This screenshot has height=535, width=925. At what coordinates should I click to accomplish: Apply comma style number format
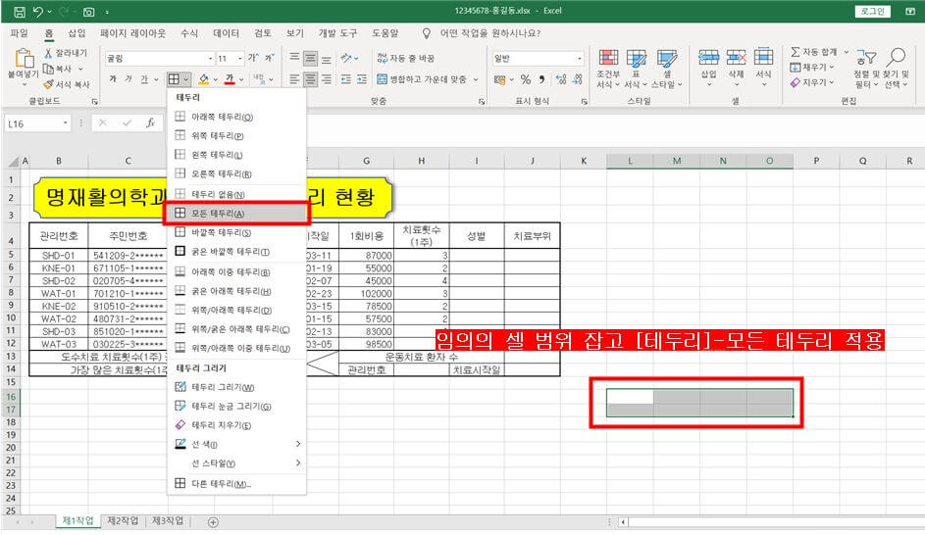541,79
